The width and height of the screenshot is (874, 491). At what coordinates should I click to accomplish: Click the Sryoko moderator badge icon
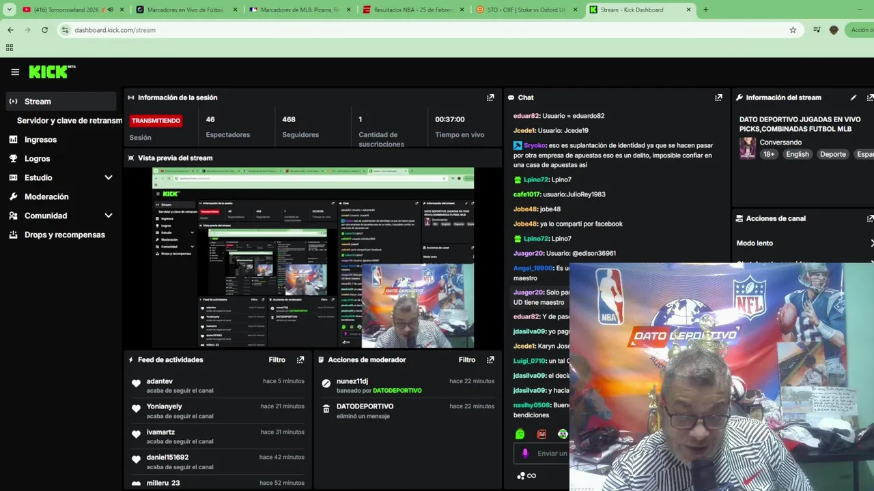518,145
